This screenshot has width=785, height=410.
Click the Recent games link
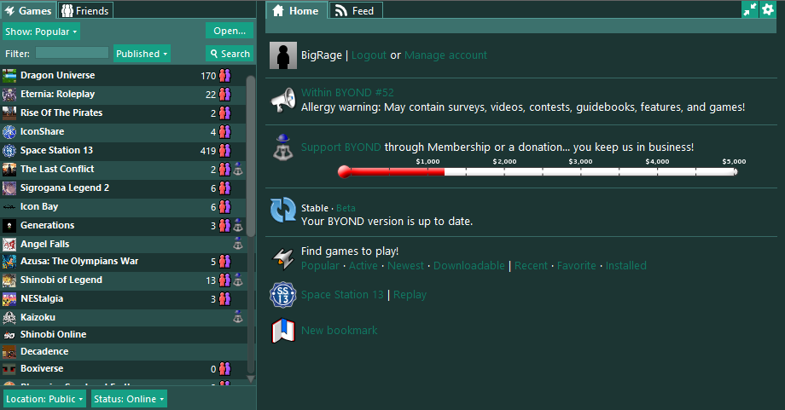(532, 265)
